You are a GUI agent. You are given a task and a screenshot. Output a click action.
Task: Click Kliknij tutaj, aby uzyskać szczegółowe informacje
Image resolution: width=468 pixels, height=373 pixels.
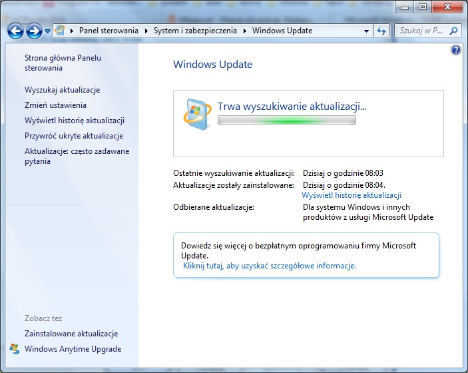[x=269, y=266]
